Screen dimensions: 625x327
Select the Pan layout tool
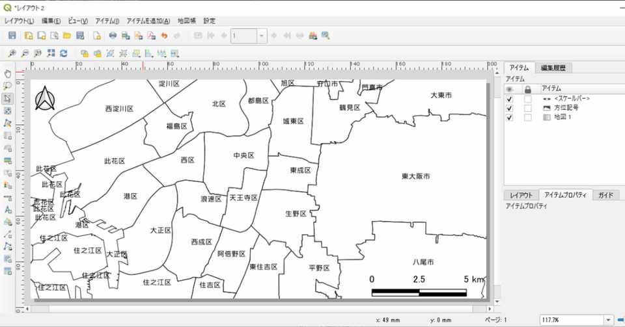(8, 73)
